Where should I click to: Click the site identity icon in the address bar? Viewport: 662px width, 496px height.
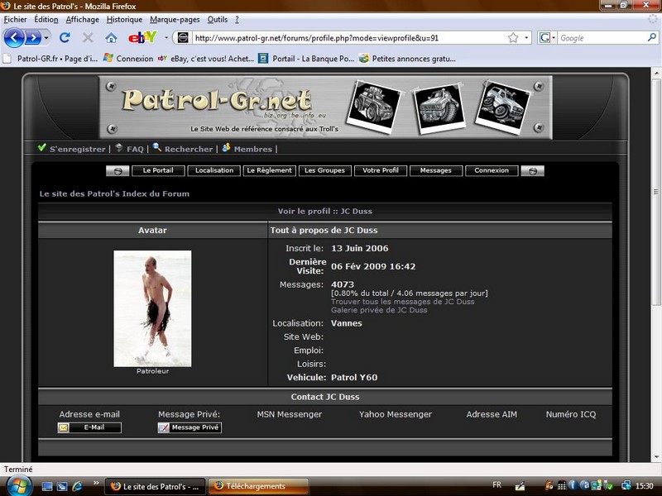coord(183,38)
